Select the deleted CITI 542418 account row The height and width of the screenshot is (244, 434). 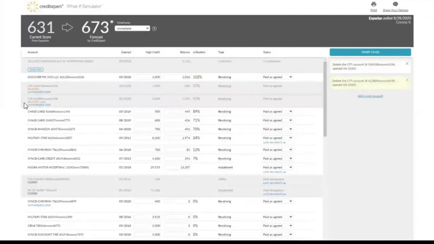coord(172,88)
